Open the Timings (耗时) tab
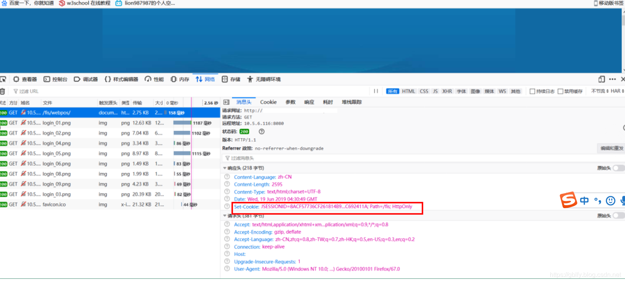The image size is (625, 282). [328, 102]
